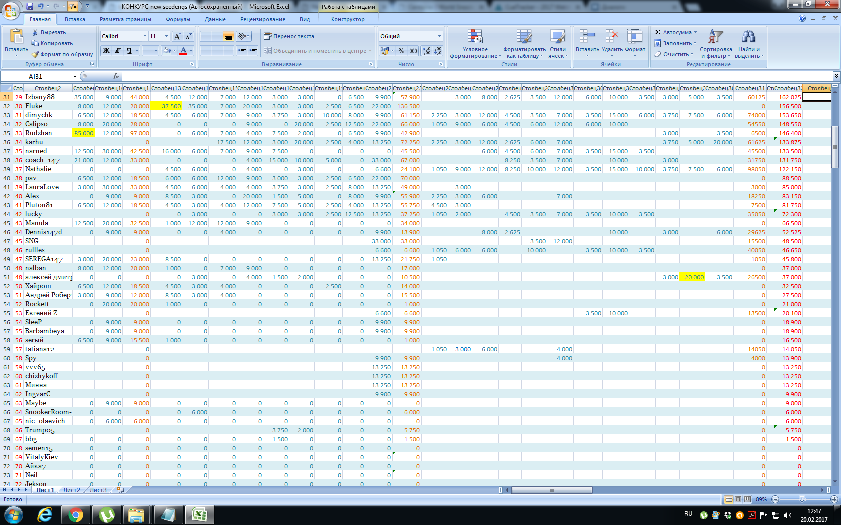Click the Format Painter brush icon
841x525 pixels.
[35, 54]
